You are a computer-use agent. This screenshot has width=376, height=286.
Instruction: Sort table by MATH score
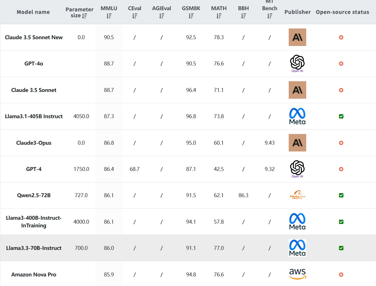(x=219, y=16)
